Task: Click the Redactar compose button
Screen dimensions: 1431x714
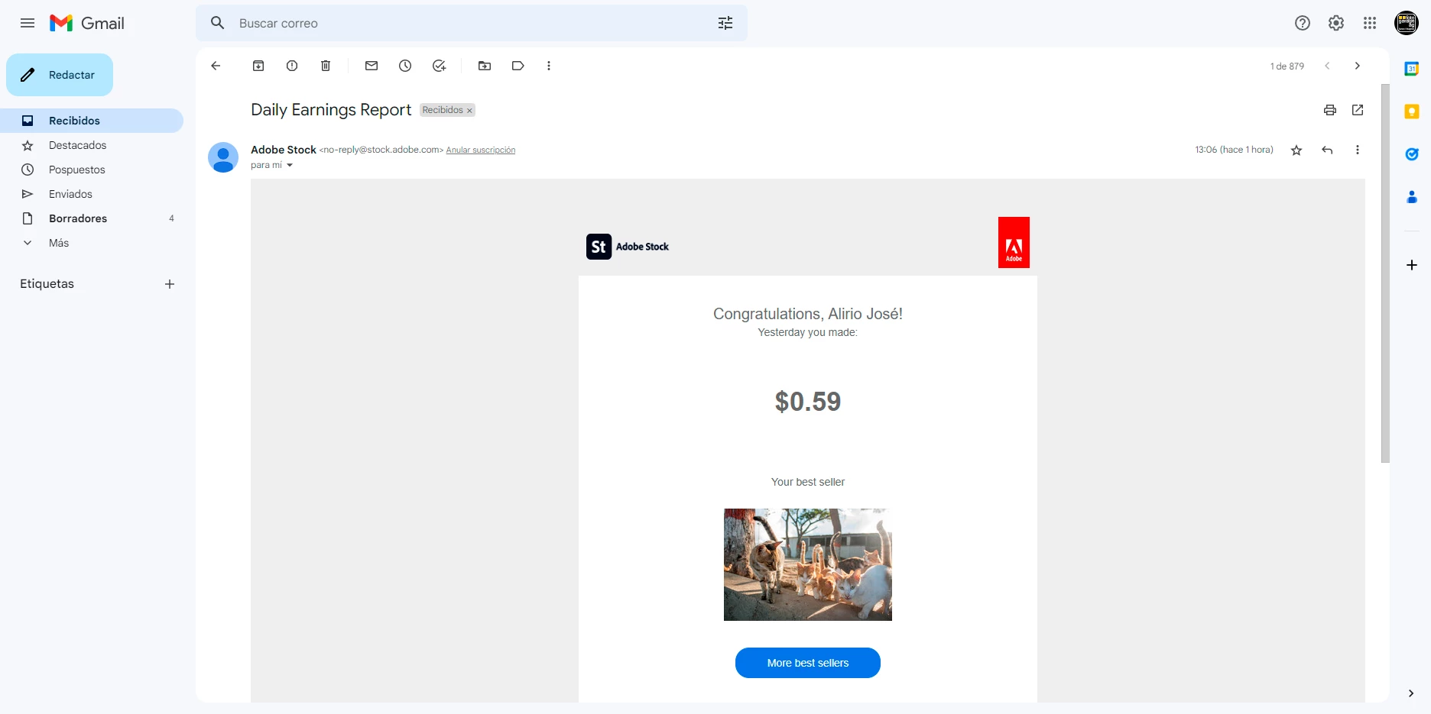Action: (60, 75)
